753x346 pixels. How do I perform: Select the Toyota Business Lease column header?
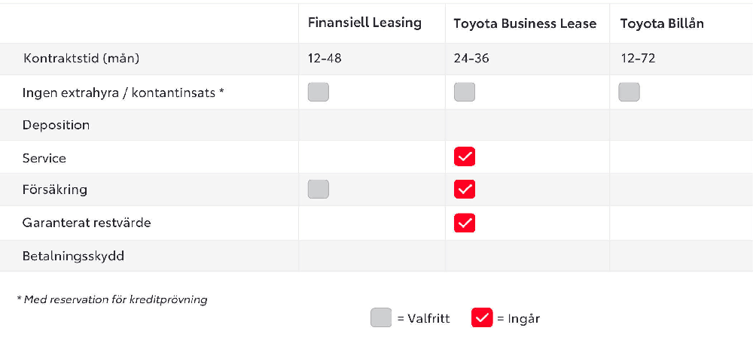point(525,23)
